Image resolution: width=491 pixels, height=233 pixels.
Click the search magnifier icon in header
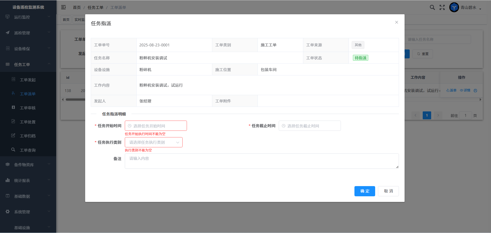click(432, 7)
